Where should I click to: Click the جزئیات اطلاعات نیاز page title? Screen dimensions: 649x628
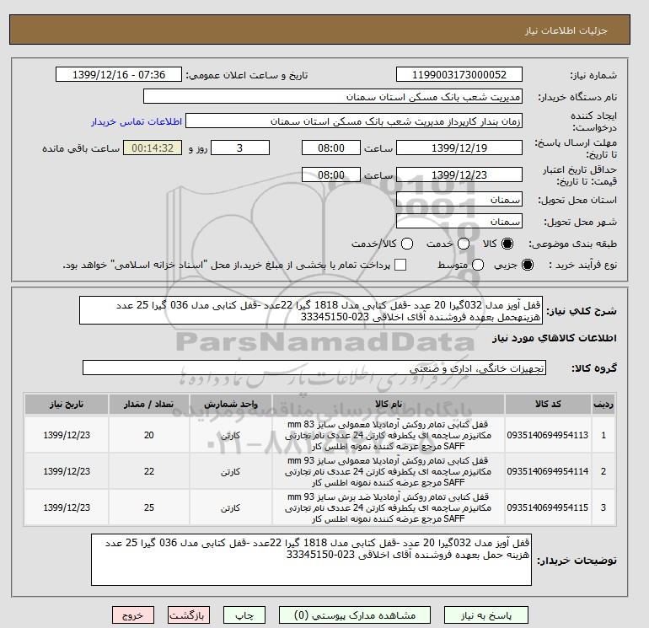click(566, 30)
